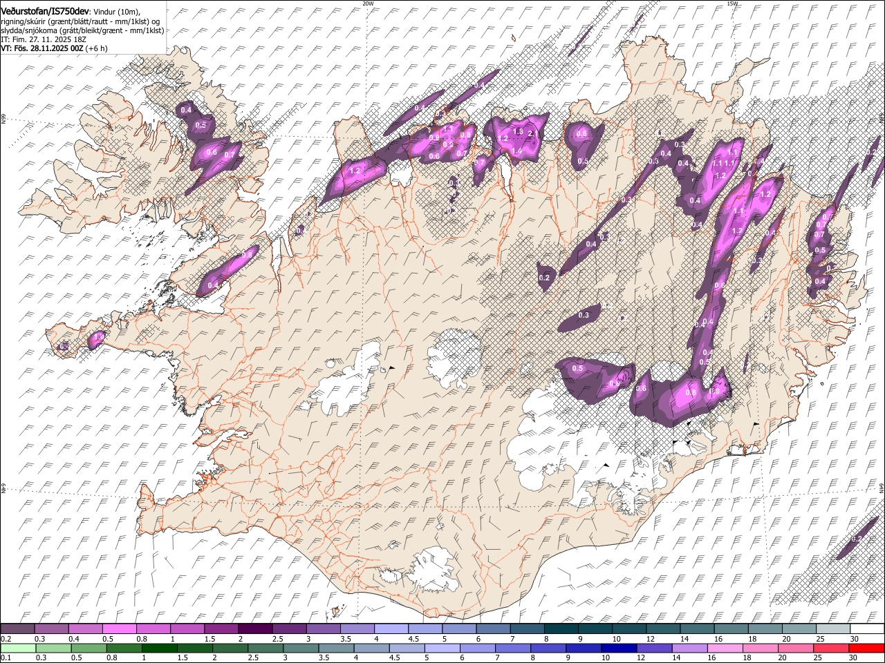
Task: Select deep navy blue legend swatch at 10
Action: [x=619, y=648]
